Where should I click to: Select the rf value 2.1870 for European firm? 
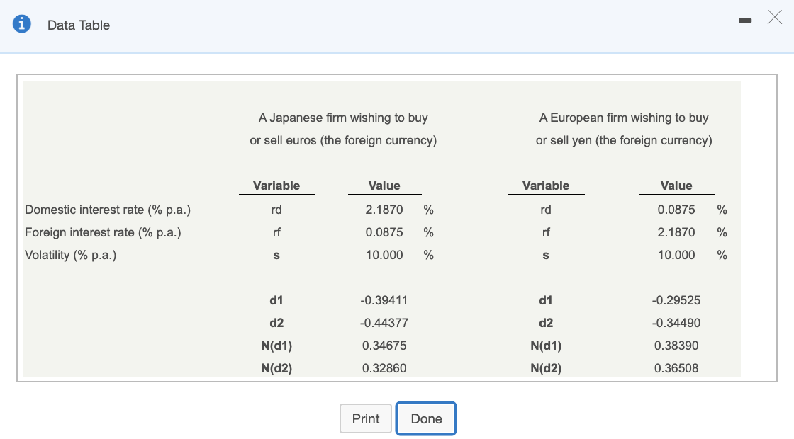click(x=676, y=232)
